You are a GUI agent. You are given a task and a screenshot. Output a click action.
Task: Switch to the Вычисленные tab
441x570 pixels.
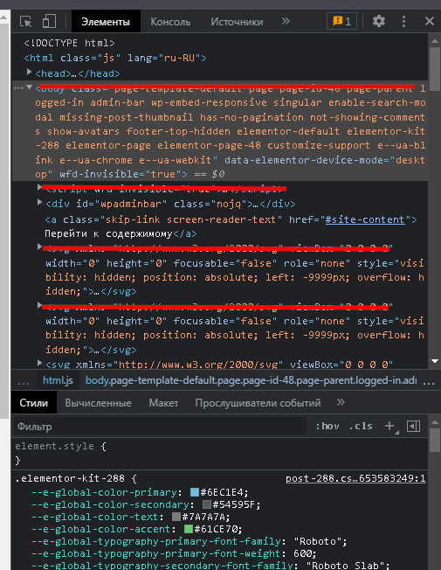[x=98, y=403]
